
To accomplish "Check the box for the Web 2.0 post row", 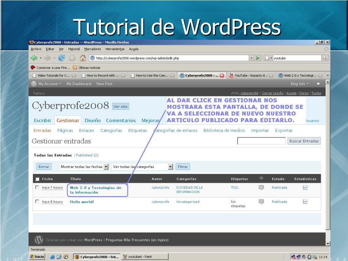I will (x=37, y=187).
